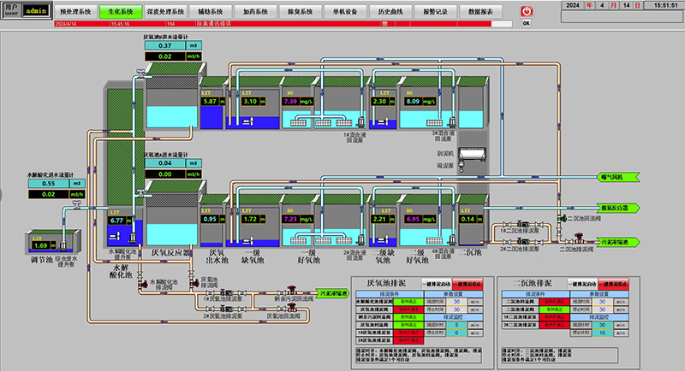685x371 pixels.
Task: Click the 1.69 m level in 调节池
Action: (x=40, y=245)
